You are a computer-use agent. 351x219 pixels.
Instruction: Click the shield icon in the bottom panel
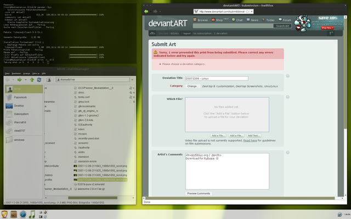pos(4,214)
